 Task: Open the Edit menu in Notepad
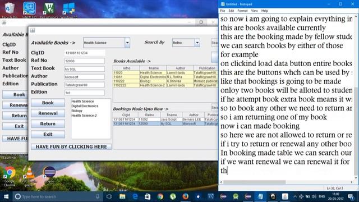coord(231,11)
